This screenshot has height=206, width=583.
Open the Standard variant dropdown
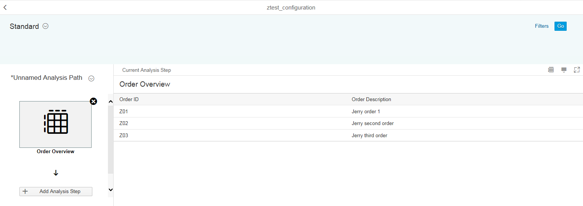click(46, 26)
